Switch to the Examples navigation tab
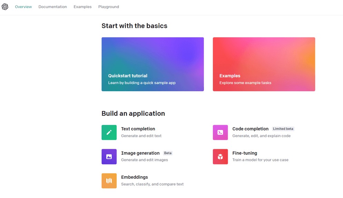Viewport: 343px width, 198px height. (x=82, y=7)
